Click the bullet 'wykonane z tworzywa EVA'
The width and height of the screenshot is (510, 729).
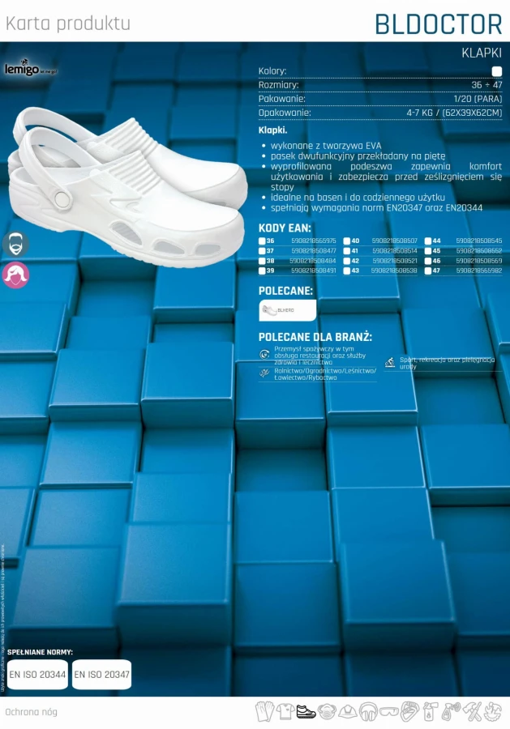(x=326, y=146)
